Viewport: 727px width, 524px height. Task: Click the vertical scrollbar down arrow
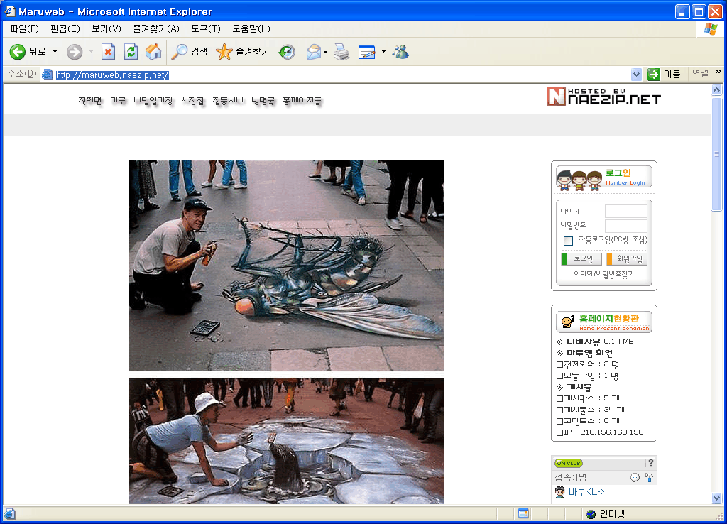[x=716, y=498]
